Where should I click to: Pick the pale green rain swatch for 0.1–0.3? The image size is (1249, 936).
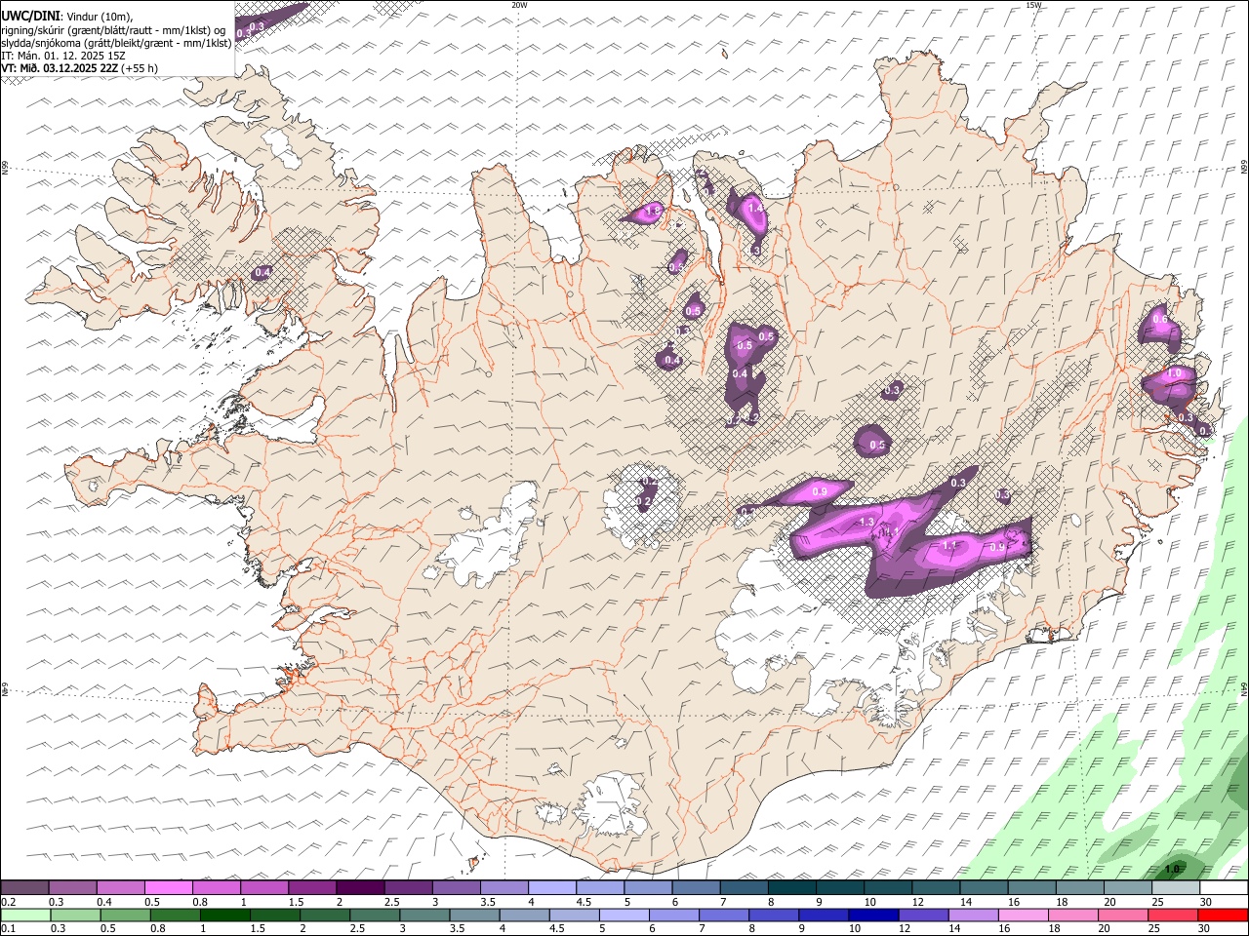25,916
